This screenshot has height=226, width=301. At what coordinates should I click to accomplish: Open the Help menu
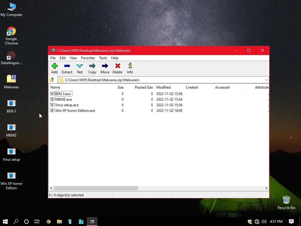tap(115, 58)
